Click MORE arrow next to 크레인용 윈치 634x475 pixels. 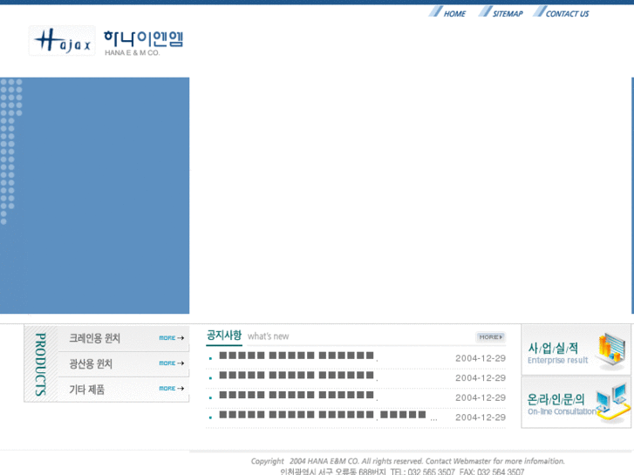172,337
